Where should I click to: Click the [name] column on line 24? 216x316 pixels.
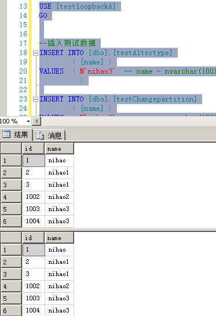coord(92,108)
